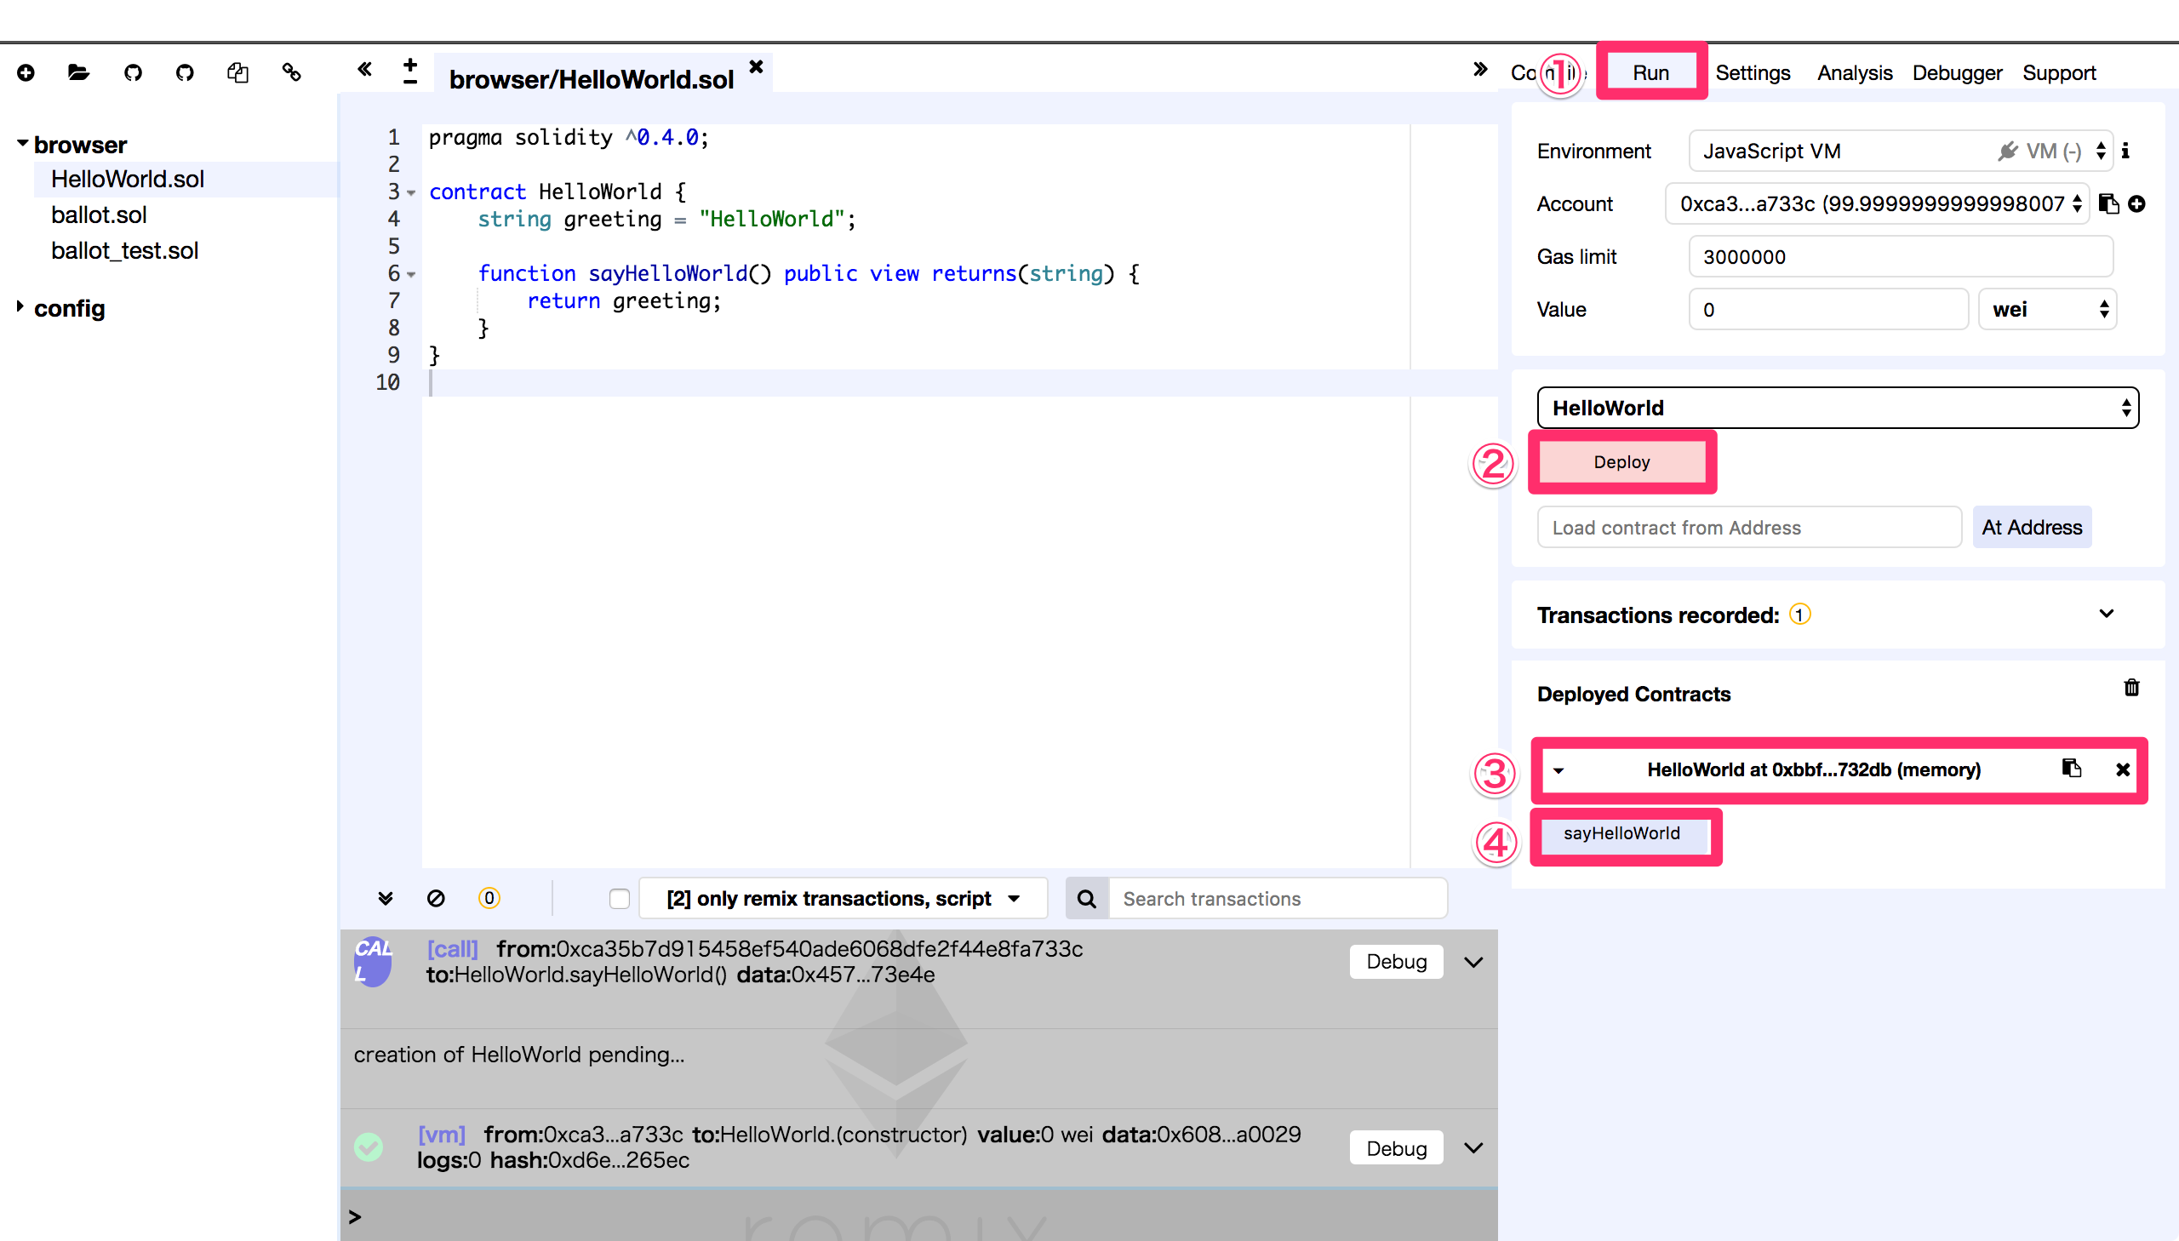Image resolution: width=2179 pixels, height=1241 pixels.
Task: Click the Gas limit input field
Action: [x=1901, y=256]
